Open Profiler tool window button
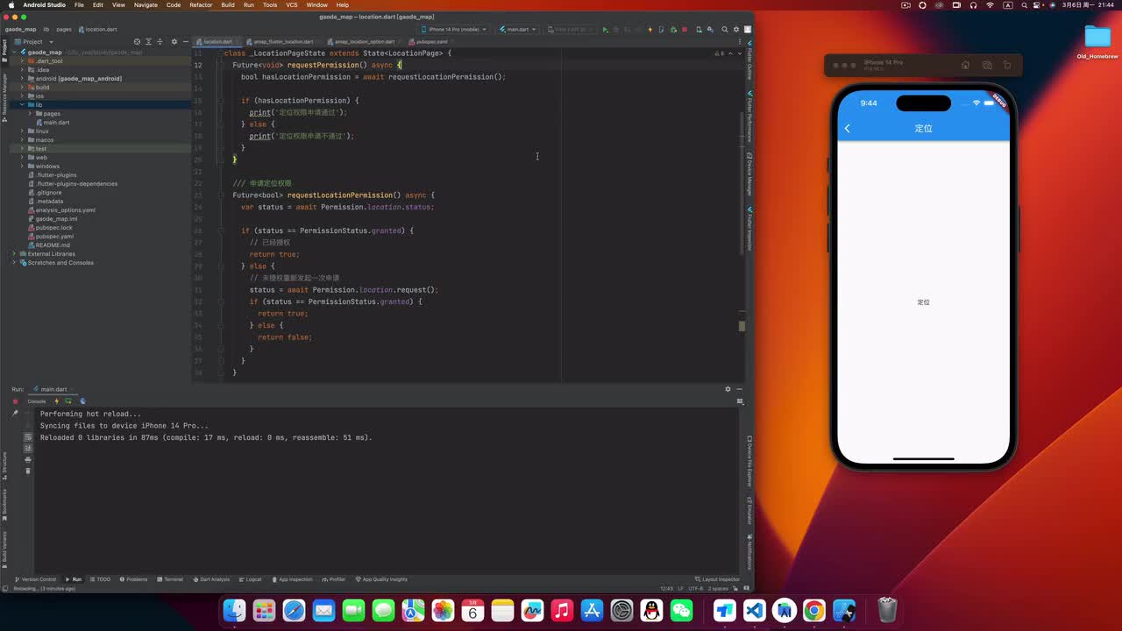Screen dimensions: 1122x631 [334, 579]
